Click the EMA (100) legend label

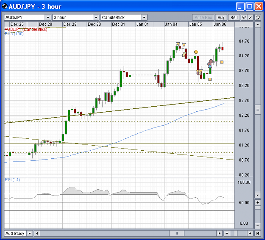point(14,34)
